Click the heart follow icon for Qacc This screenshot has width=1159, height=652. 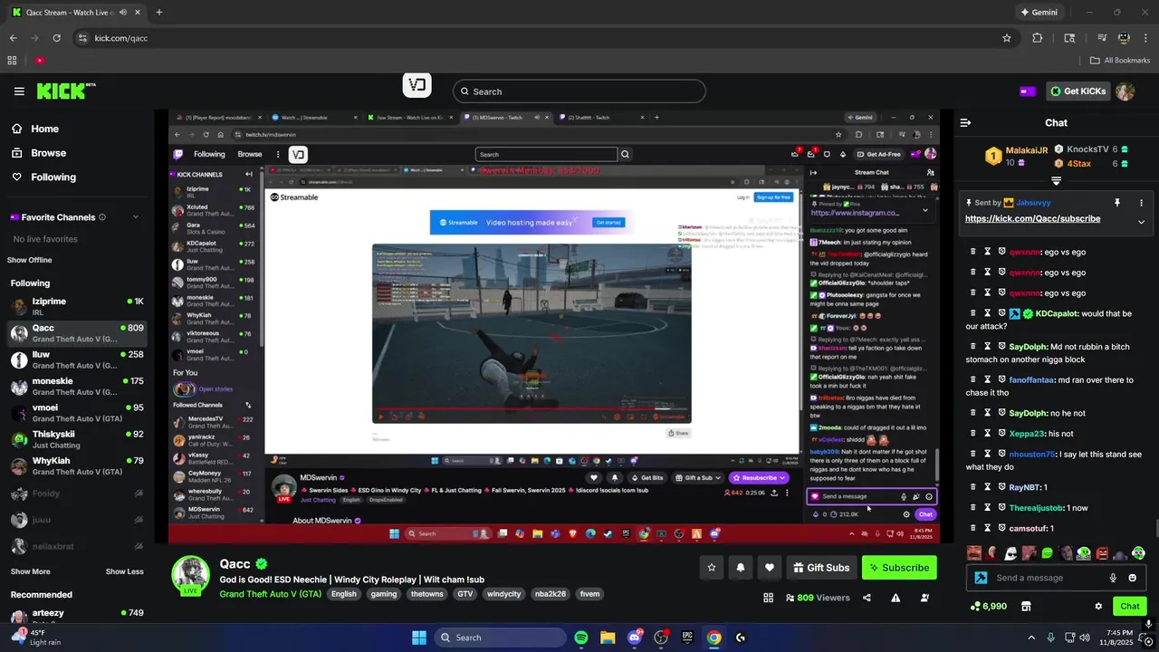(770, 568)
